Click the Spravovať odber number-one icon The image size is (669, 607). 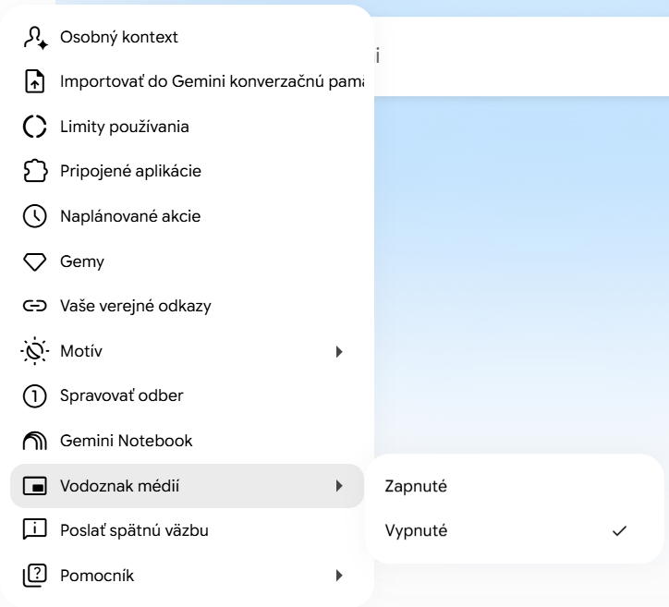pyautogui.click(x=34, y=395)
